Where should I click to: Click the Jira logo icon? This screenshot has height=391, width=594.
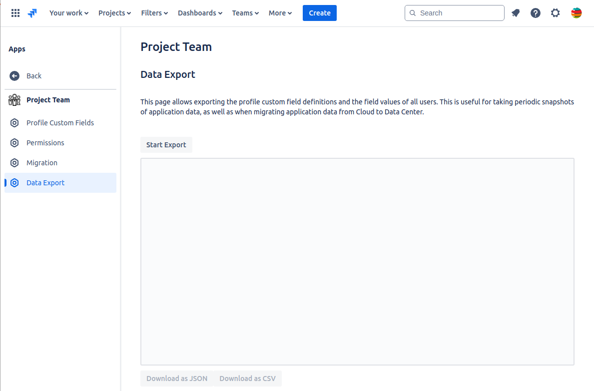click(32, 13)
